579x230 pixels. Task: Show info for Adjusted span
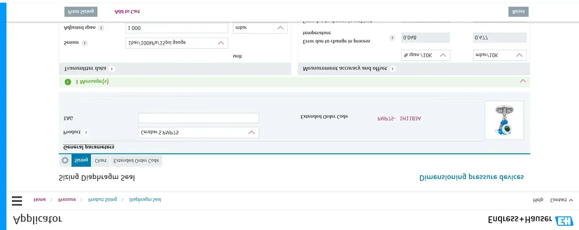pos(101,28)
